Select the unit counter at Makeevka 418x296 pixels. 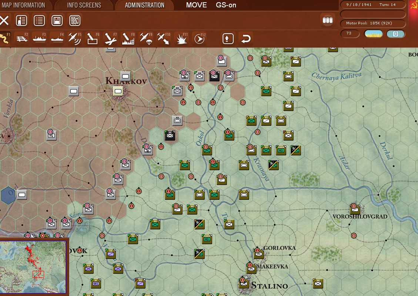pyautogui.click(x=251, y=269)
